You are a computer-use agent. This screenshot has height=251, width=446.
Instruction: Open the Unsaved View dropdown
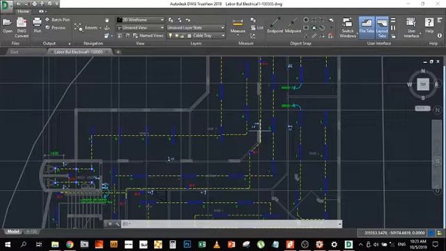coord(140,28)
